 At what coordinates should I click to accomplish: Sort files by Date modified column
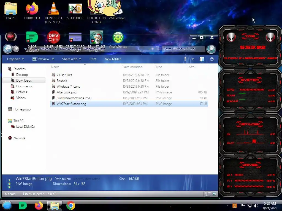pos(132,67)
